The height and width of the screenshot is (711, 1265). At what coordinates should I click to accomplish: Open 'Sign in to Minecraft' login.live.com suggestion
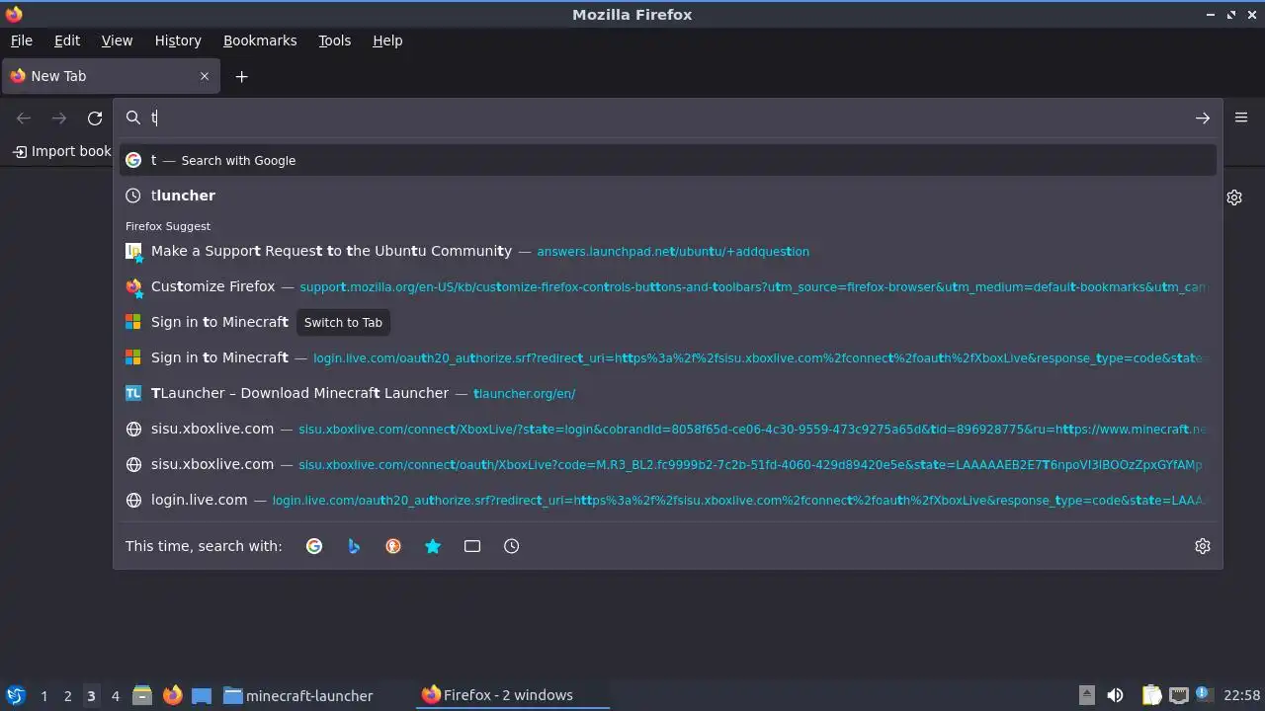(x=668, y=357)
